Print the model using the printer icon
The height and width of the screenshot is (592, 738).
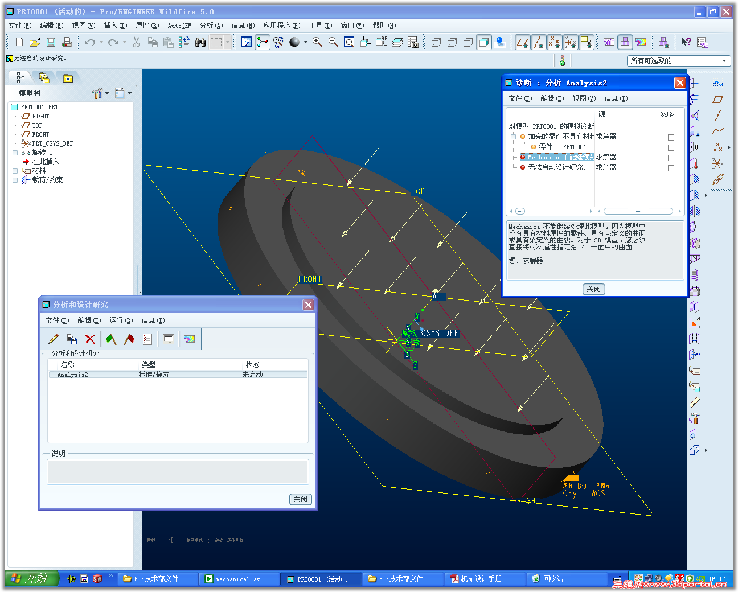point(67,42)
